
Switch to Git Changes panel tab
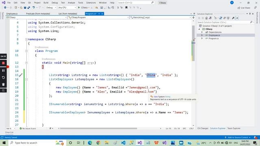point(203,128)
